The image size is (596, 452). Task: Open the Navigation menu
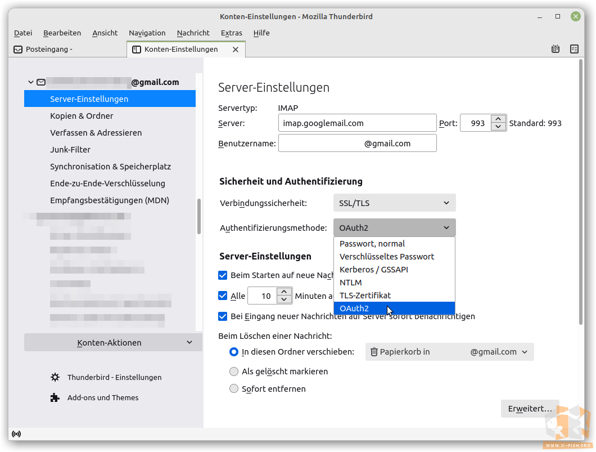point(147,33)
